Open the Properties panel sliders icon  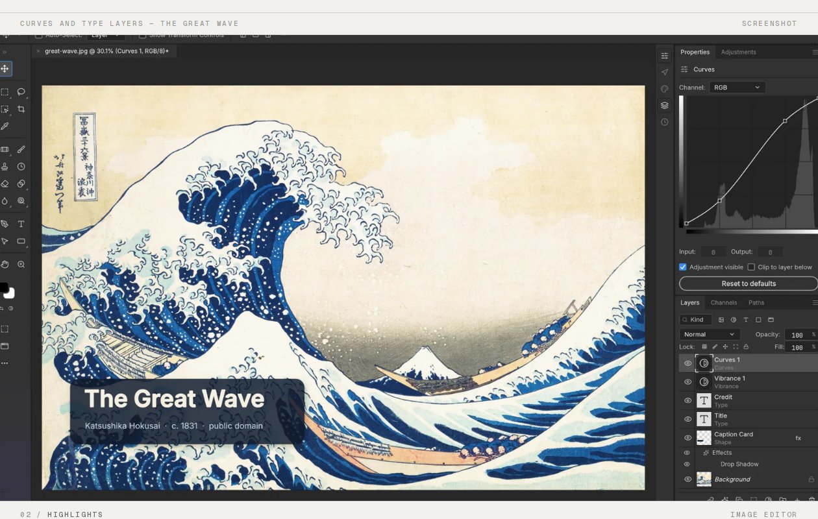664,56
